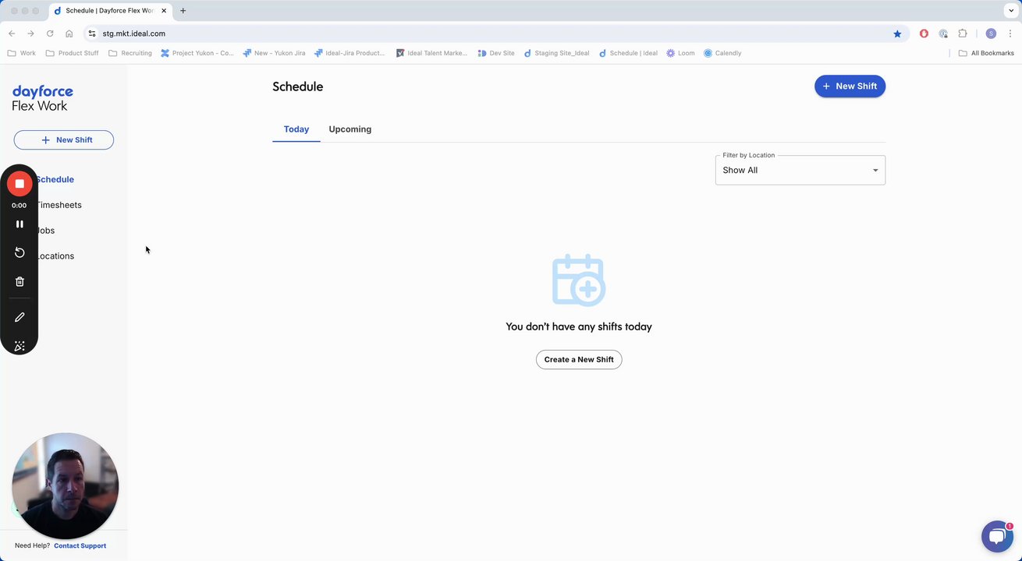Click the presenter webcam bubble
Screen dimensions: 1022x561
click(66, 485)
